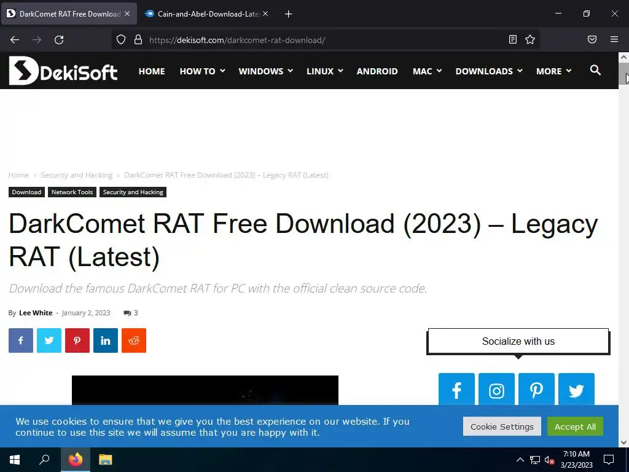The image size is (629, 472).
Task: Open DekiSoft Pinterest page in the Socialize sidebar
Action: pos(536,389)
